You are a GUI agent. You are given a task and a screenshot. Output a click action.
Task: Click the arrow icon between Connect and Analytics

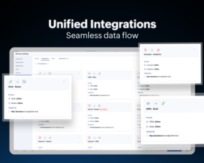(152, 50)
